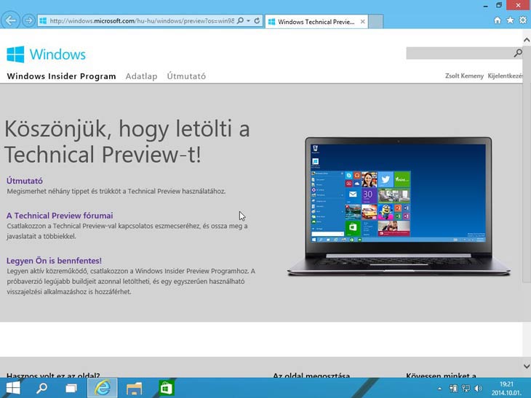Click the URL text in the address bar
Viewport: 531px width, 398px height.
[142, 21]
